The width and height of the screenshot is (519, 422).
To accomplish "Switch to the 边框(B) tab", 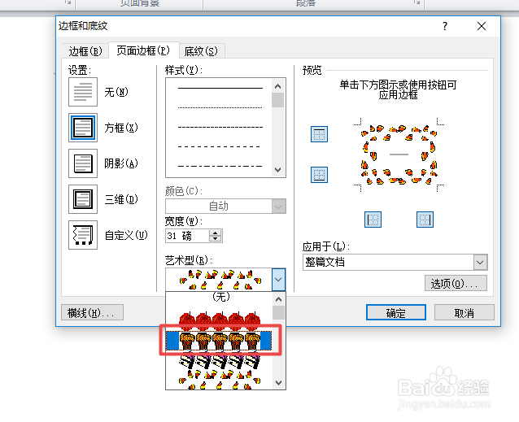I will click(85, 51).
